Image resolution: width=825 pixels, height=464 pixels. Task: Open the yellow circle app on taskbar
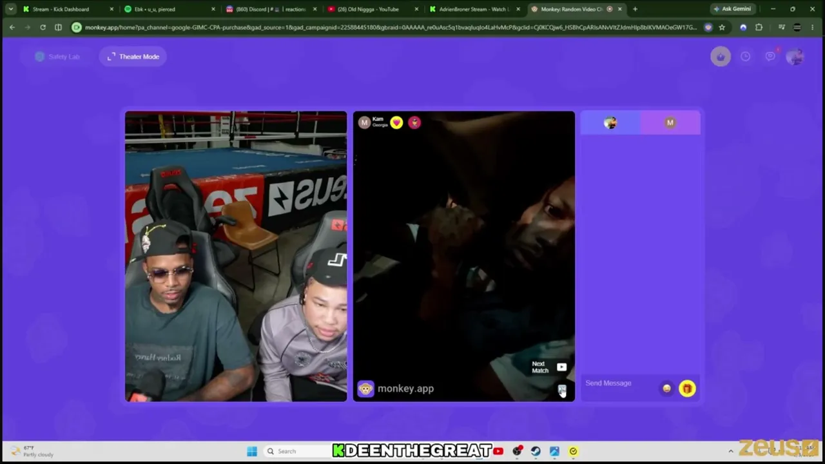pos(573,451)
